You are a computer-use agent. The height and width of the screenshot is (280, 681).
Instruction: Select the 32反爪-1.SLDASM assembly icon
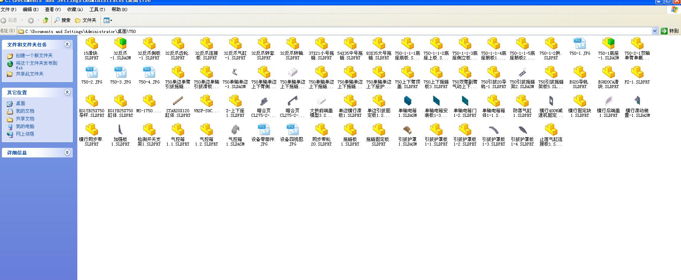pyautogui.click(x=120, y=43)
